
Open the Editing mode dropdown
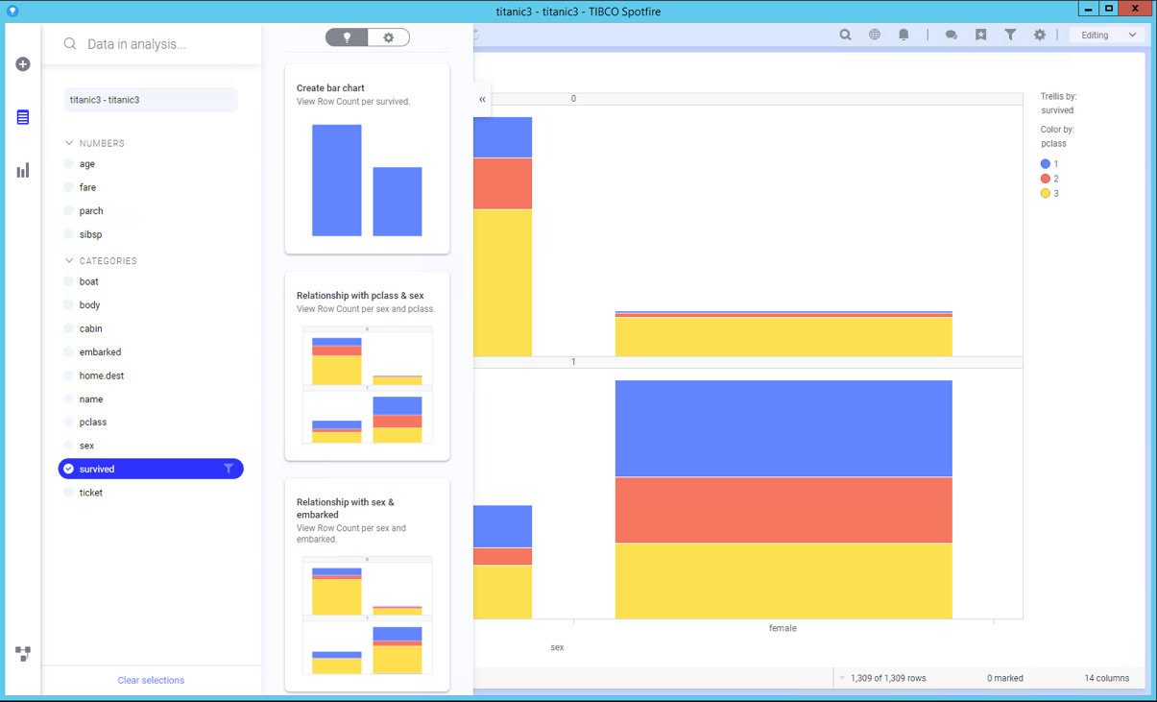1106,34
